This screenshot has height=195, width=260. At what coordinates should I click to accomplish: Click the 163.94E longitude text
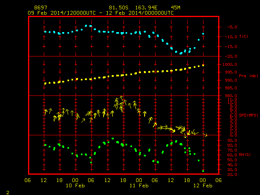point(146,8)
